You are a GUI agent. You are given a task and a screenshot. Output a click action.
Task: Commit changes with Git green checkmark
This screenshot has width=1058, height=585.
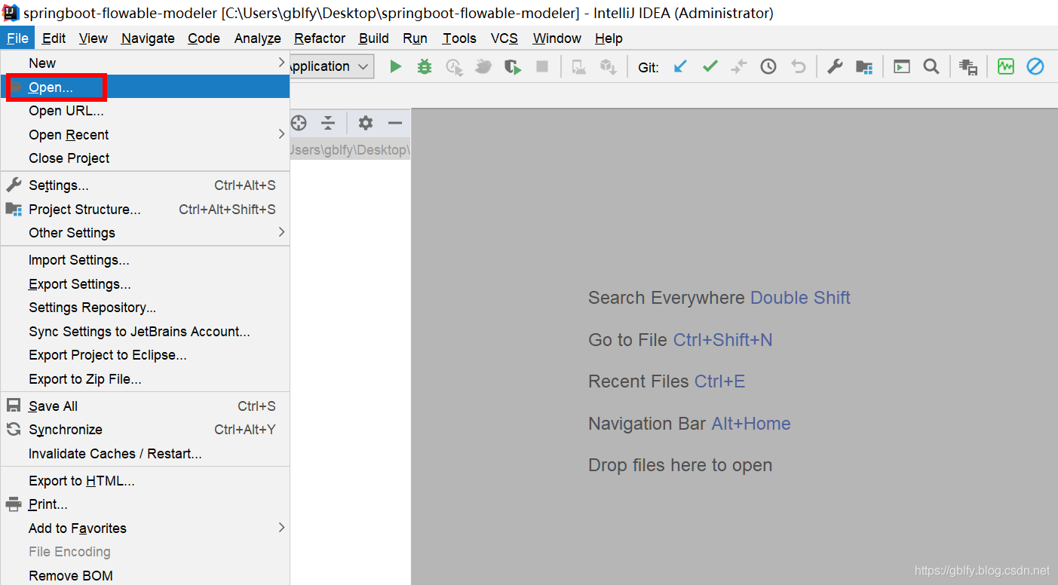tap(710, 66)
